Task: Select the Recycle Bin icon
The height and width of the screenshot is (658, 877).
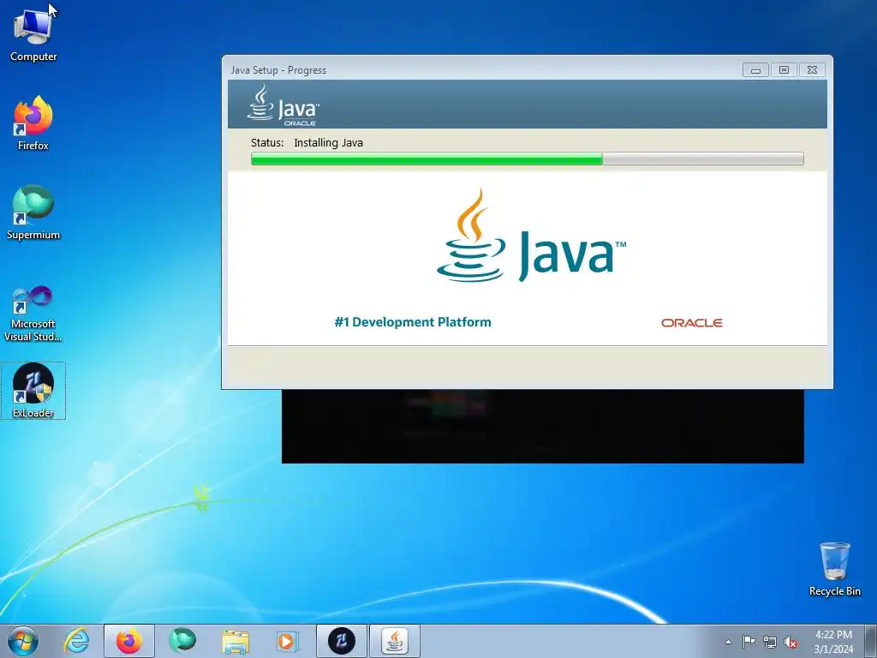Action: coord(834,569)
